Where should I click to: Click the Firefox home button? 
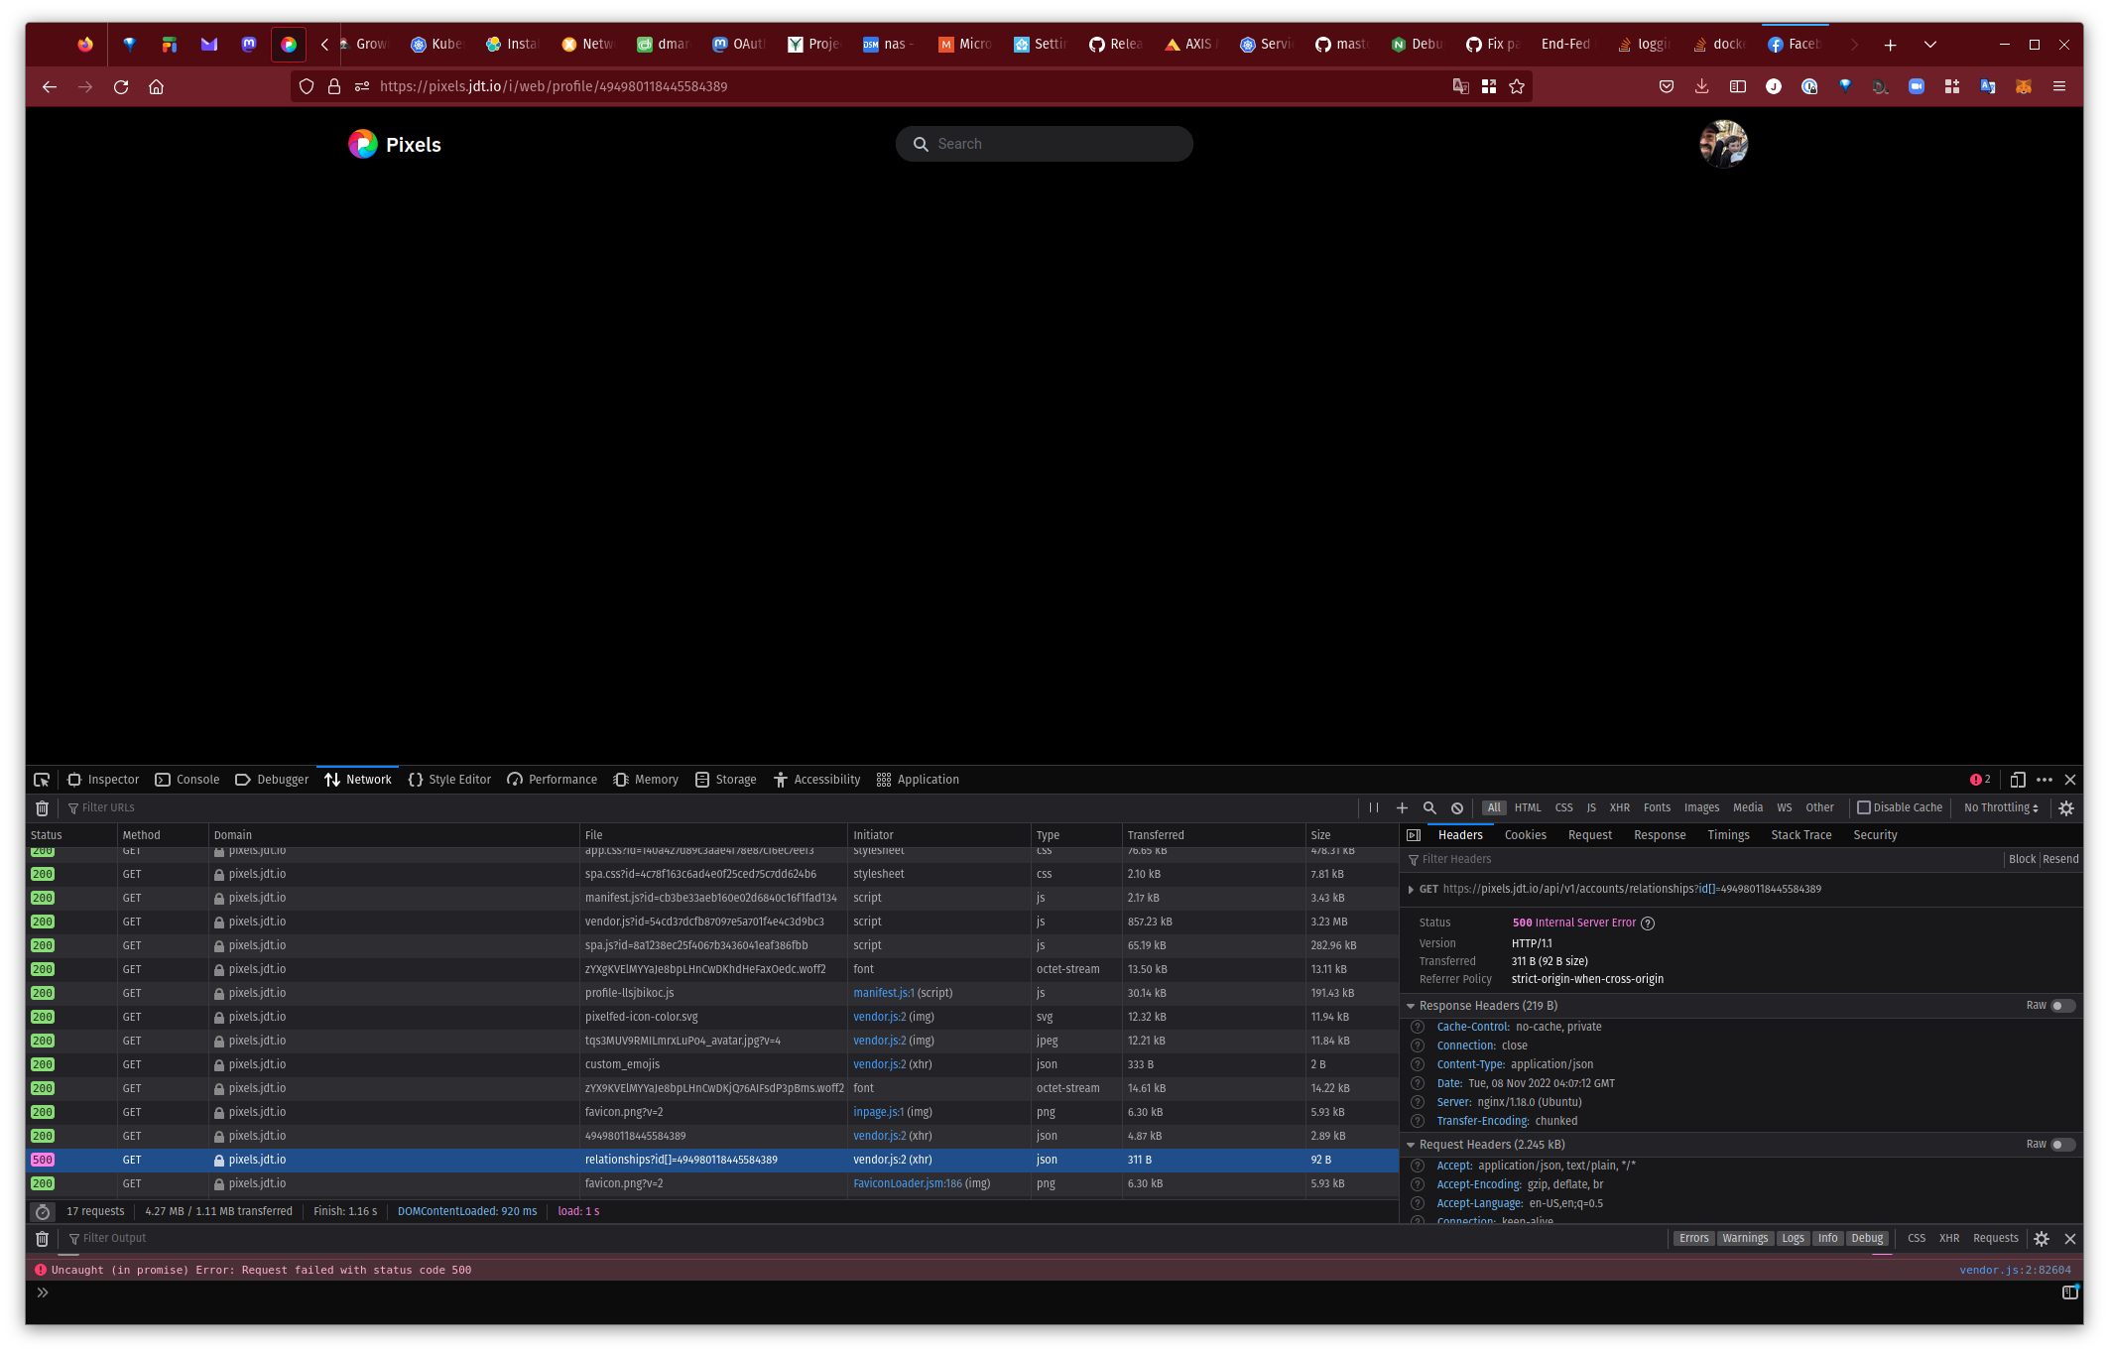tap(156, 87)
